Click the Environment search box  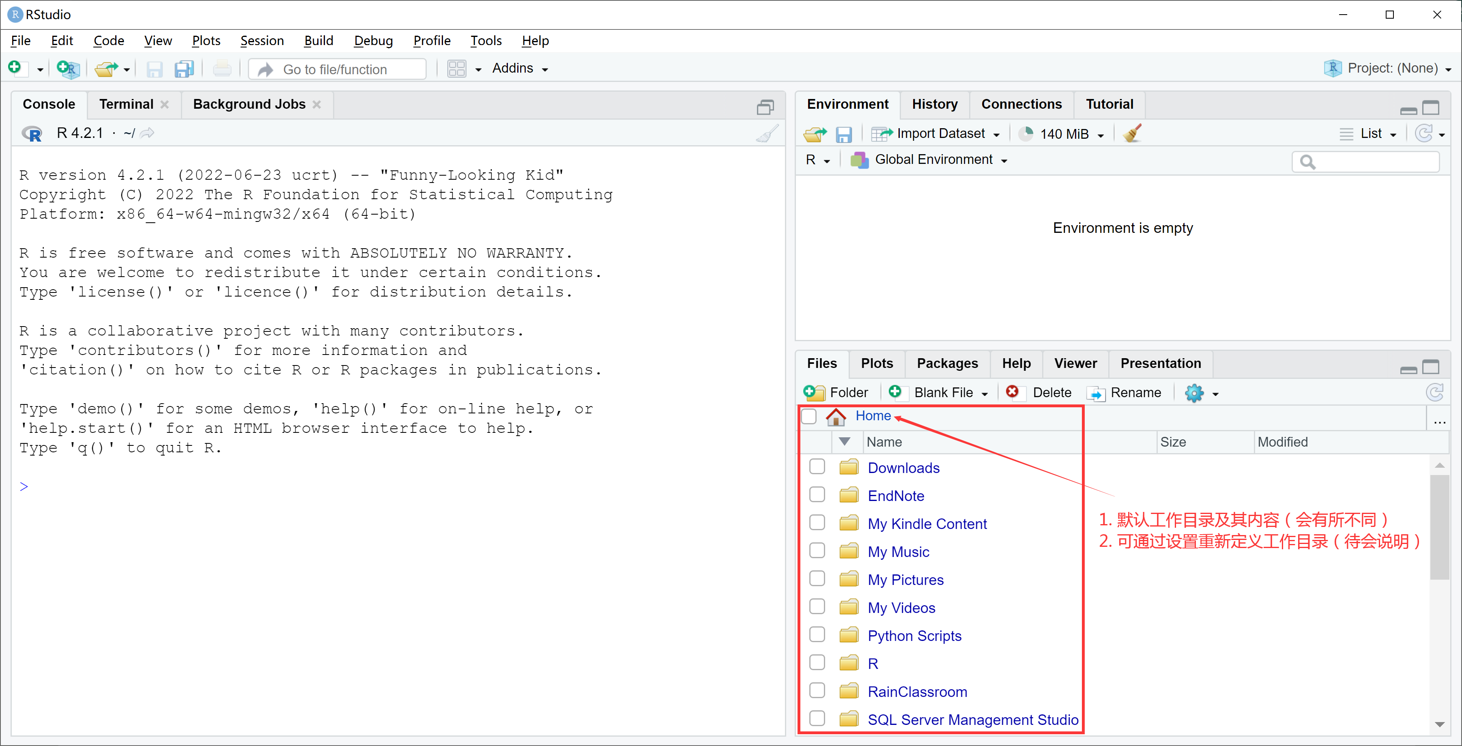(x=1365, y=162)
